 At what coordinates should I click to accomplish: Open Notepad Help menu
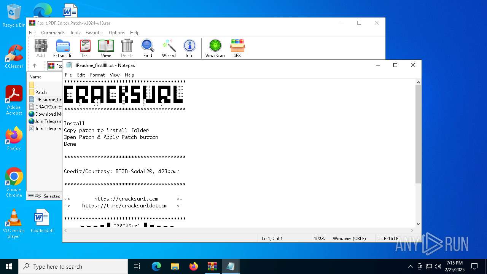[x=129, y=75]
